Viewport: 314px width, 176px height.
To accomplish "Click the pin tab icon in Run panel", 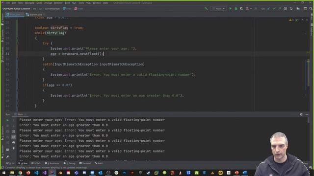I will 8,157.
